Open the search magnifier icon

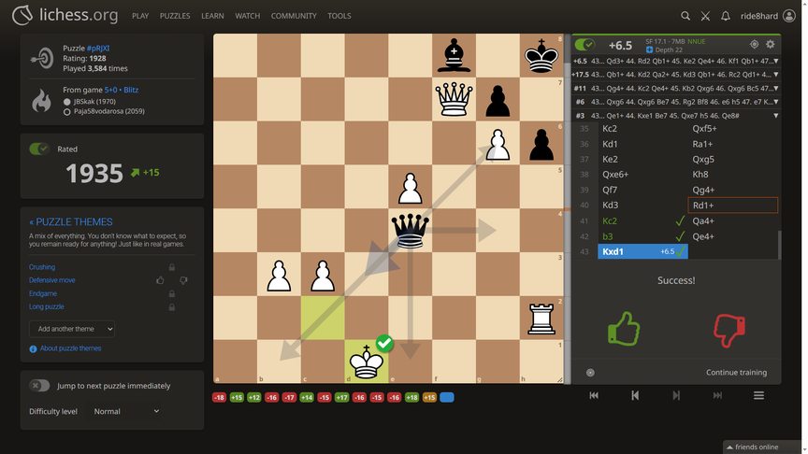click(685, 16)
